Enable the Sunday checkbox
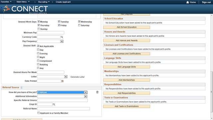Screen dimensions: 213x120 click(39, 29)
